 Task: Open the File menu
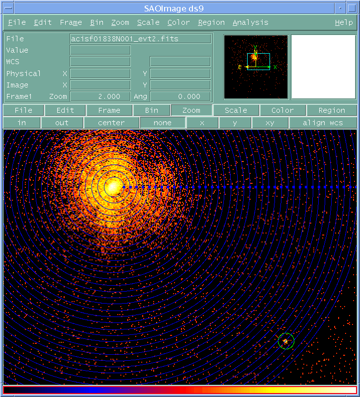click(17, 22)
